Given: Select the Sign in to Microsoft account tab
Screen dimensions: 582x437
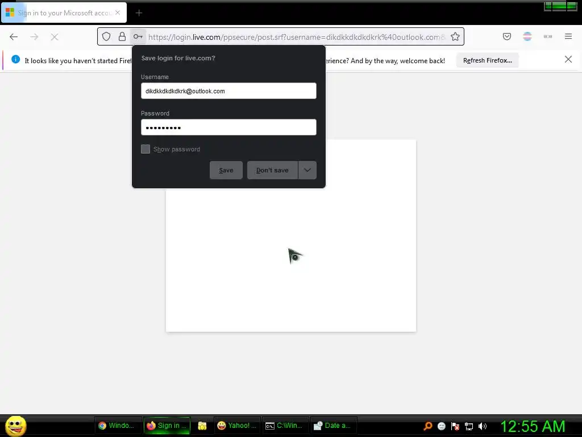Looking at the screenshot, I should (x=64, y=13).
